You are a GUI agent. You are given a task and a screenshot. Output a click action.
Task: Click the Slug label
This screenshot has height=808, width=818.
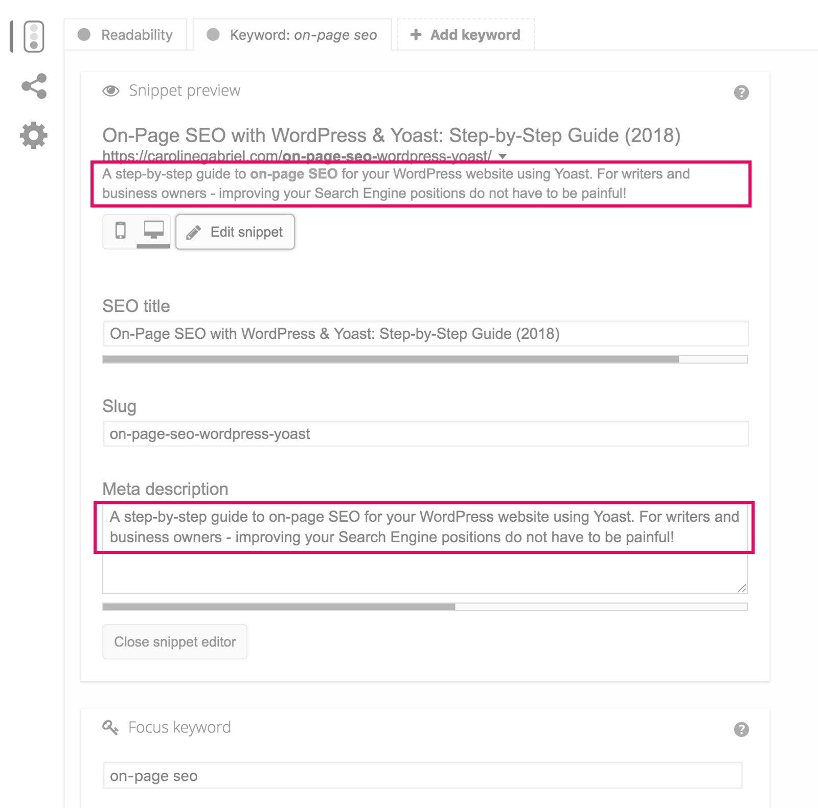[x=119, y=406]
